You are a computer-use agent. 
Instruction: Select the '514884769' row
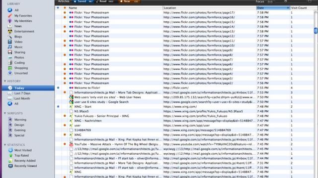184,130
